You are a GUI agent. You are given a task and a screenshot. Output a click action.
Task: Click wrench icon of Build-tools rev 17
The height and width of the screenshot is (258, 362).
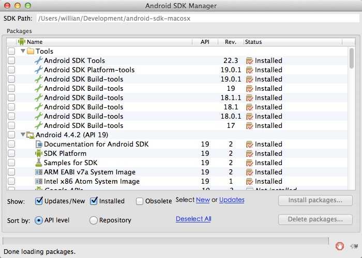pyautogui.click(x=39, y=125)
